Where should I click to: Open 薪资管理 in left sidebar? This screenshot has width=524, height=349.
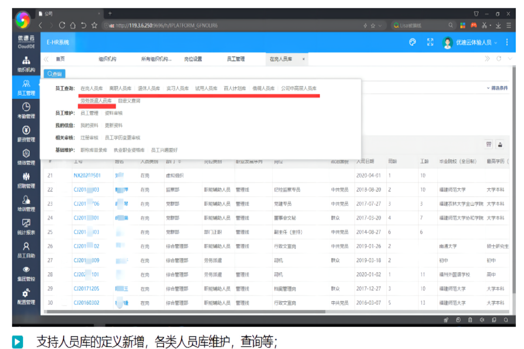pos(26,133)
